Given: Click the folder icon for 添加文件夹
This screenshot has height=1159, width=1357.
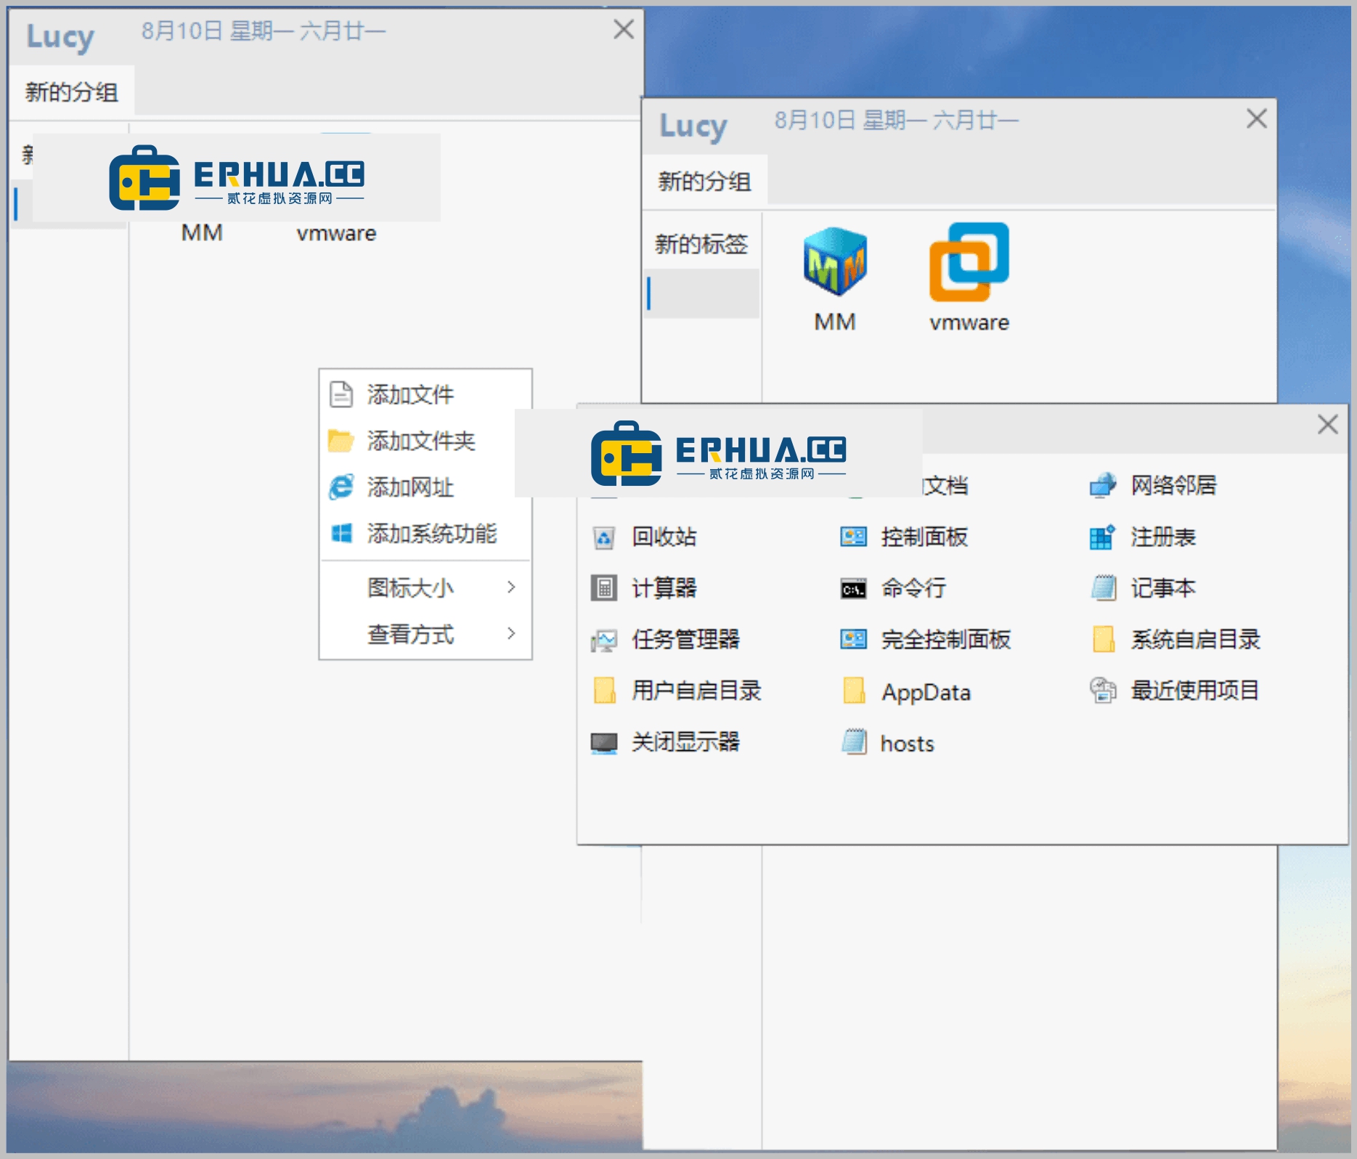Looking at the screenshot, I should (341, 441).
